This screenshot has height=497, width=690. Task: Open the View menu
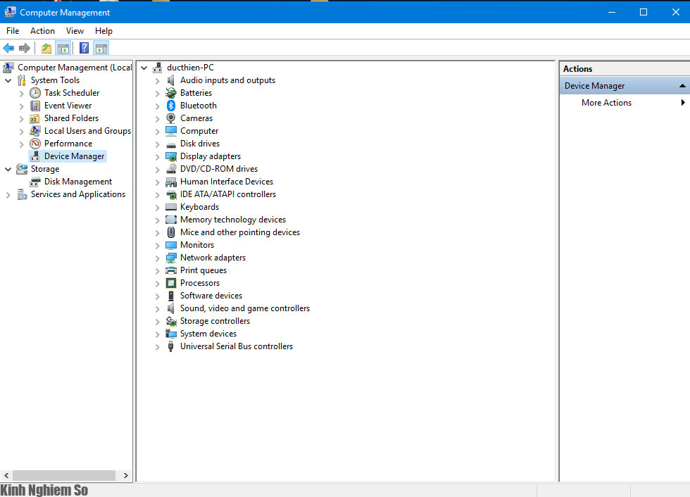tap(75, 31)
